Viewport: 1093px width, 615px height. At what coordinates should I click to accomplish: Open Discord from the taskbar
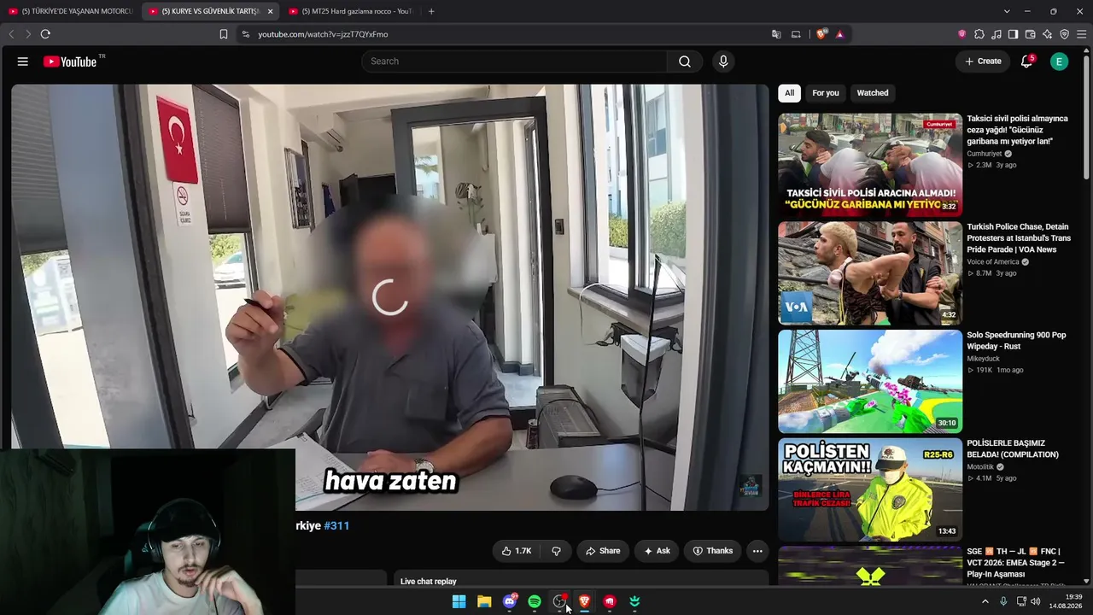click(x=510, y=601)
